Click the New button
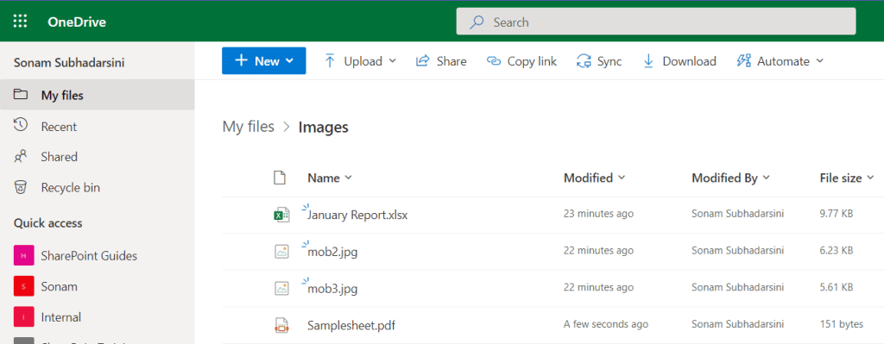The width and height of the screenshot is (884, 344). [x=264, y=61]
